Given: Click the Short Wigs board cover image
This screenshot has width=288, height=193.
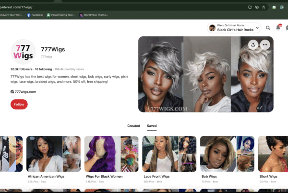Looking at the screenshot, I should 273,154.
